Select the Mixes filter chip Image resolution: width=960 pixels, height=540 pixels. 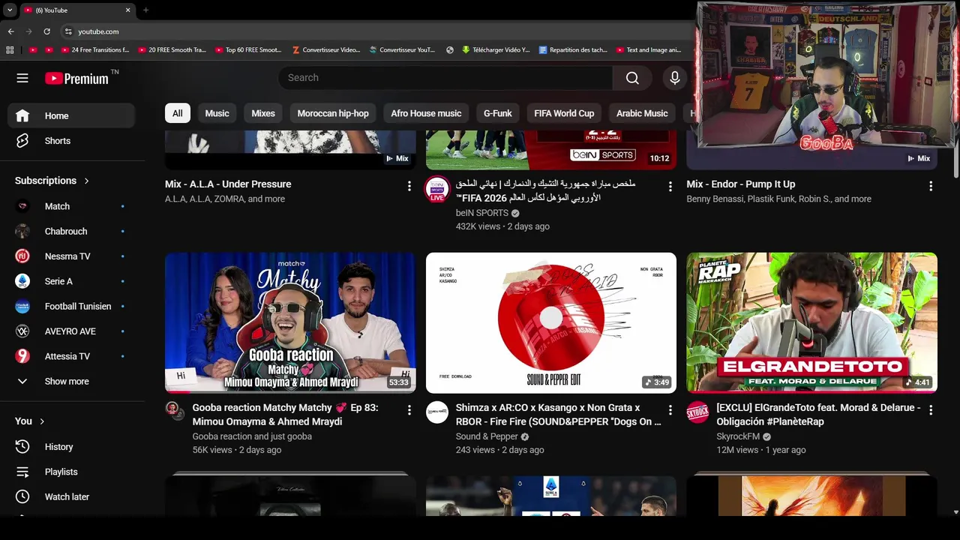[x=262, y=113]
